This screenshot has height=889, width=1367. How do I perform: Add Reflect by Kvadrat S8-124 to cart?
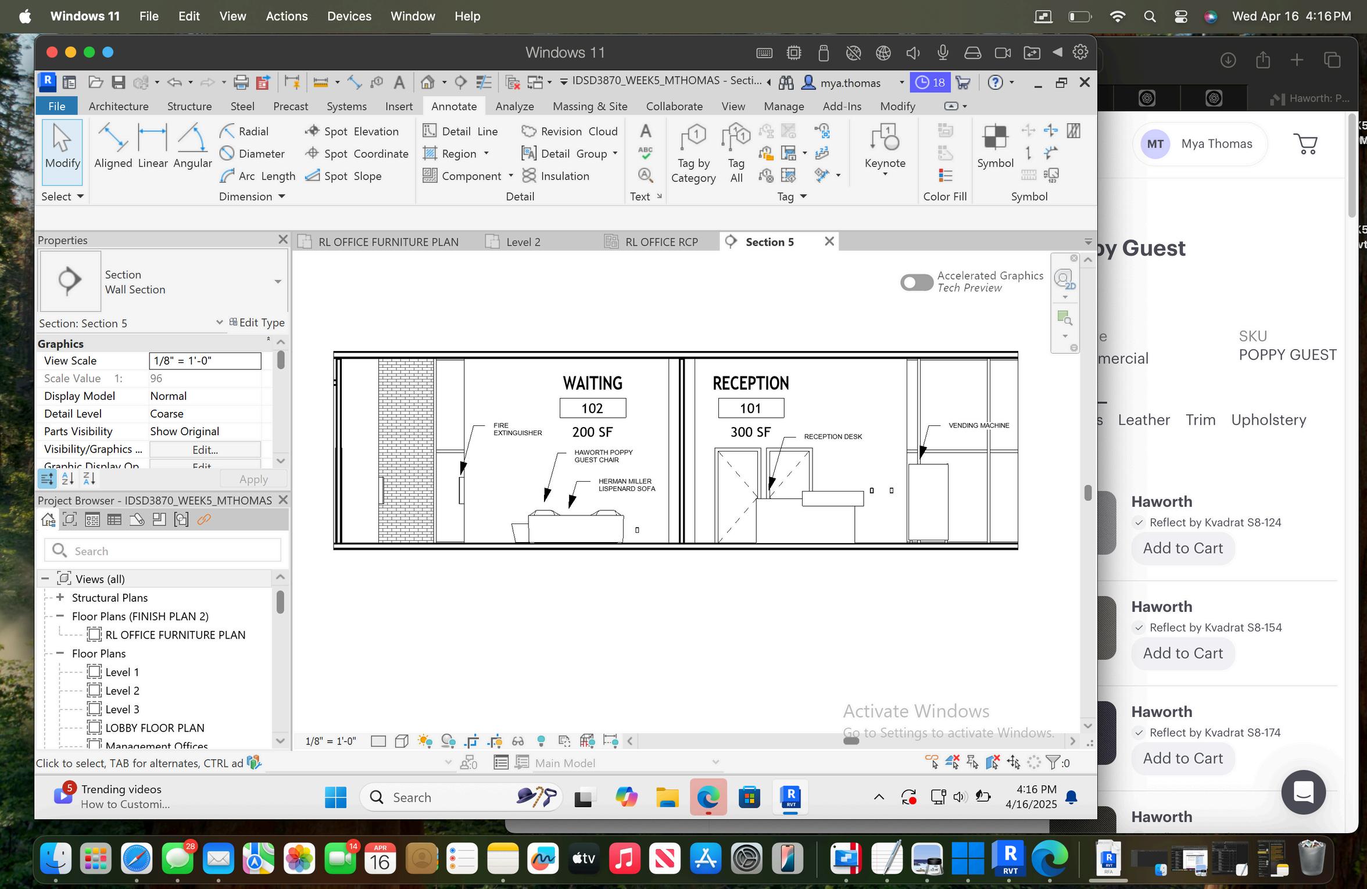click(x=1183, y=548)
